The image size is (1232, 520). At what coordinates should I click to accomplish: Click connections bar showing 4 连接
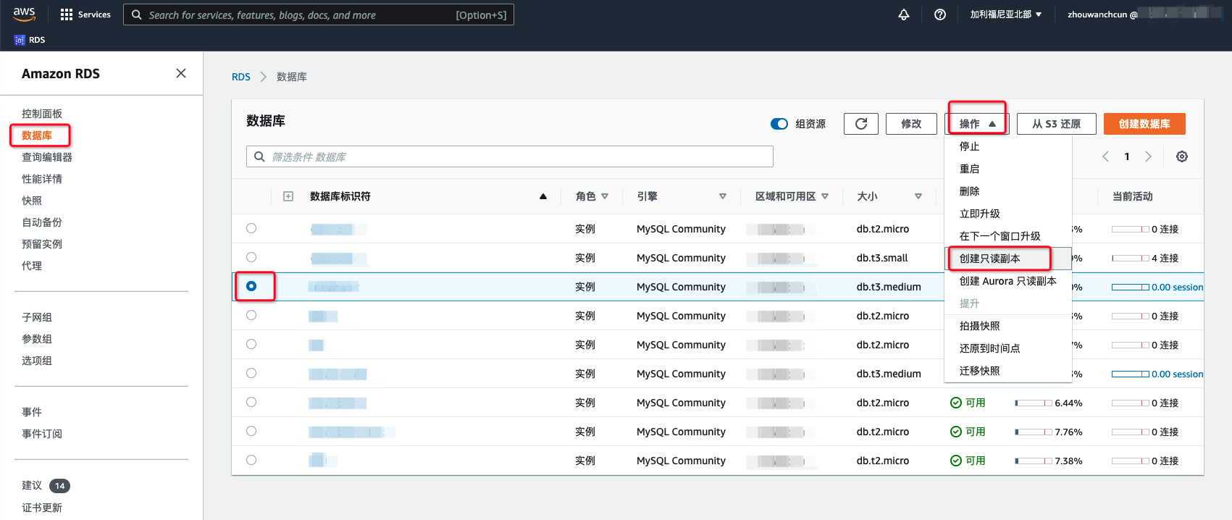tap(1131, 258)
